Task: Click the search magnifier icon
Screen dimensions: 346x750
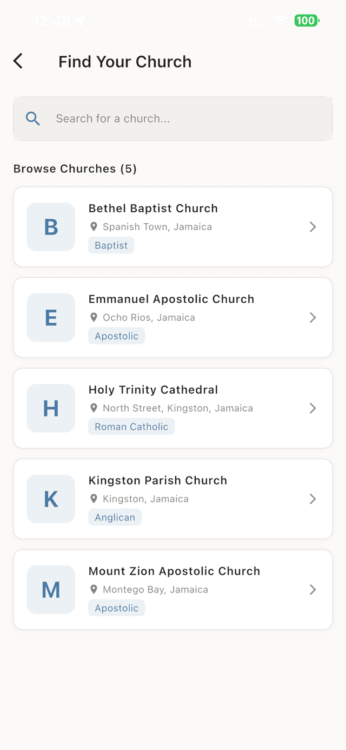Action: [x=32, y=118]
